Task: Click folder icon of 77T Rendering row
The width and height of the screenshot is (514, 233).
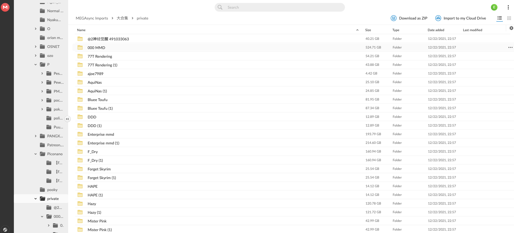Action: click(x=80, y=56)
